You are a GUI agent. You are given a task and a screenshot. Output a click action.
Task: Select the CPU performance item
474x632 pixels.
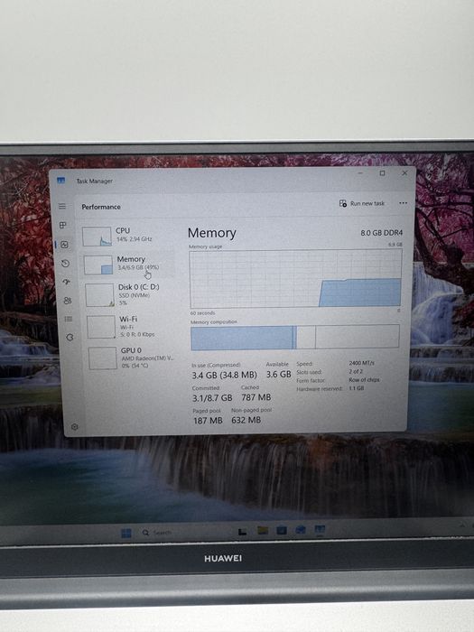point(128,237)
